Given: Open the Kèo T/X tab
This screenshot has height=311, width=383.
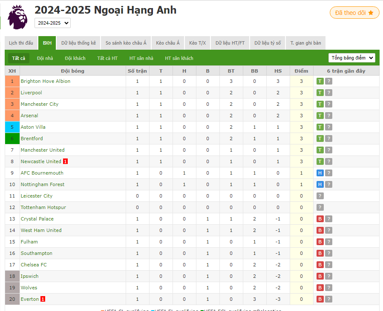Looking at the screenshot, I should coord(198,43).
